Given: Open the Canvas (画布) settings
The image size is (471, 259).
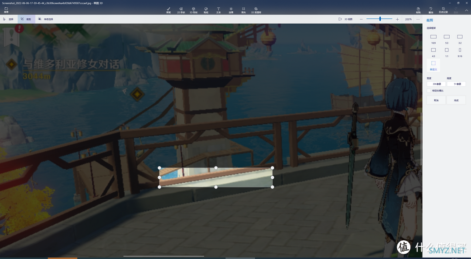Looking at the screenshot, I should coord(243,10).
